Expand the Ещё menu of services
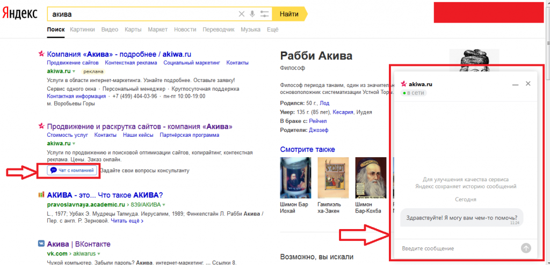 (x=272, y=30)
